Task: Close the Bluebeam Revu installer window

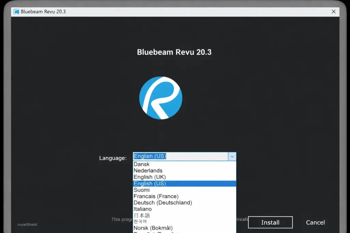Action: 334,11
